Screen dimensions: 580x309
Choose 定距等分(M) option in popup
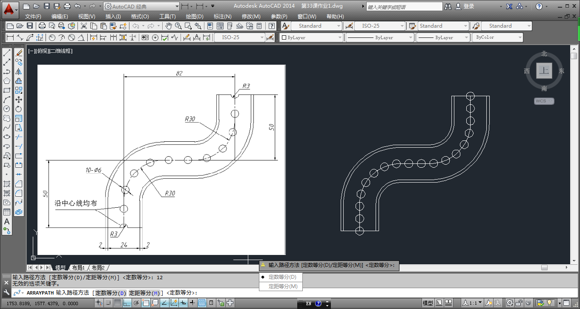click(x=281, y=286)
